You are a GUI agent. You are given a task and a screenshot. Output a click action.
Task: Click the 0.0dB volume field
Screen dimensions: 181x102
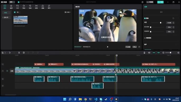click(x=169, y=23)
